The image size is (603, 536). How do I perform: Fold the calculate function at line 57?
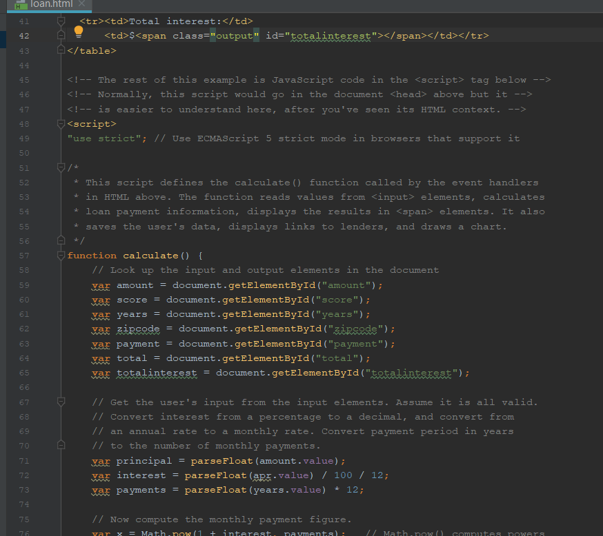click(x=61, y=255)
